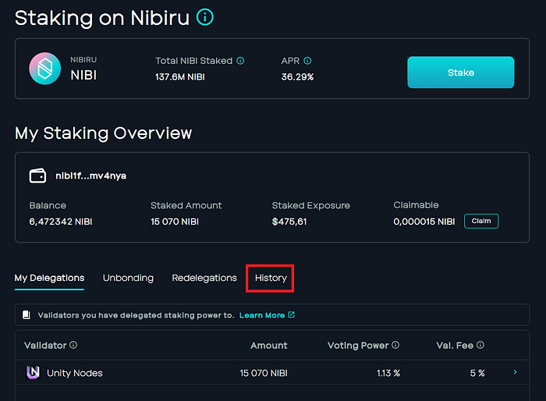
Task: Click the wallet icon next to address
Action: (37, 176)
